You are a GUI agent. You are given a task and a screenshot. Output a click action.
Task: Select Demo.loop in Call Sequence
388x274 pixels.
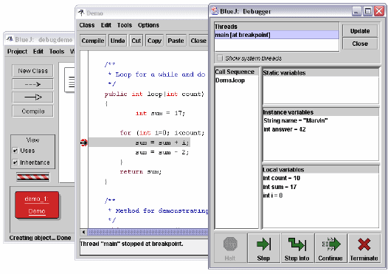[230, 81]
